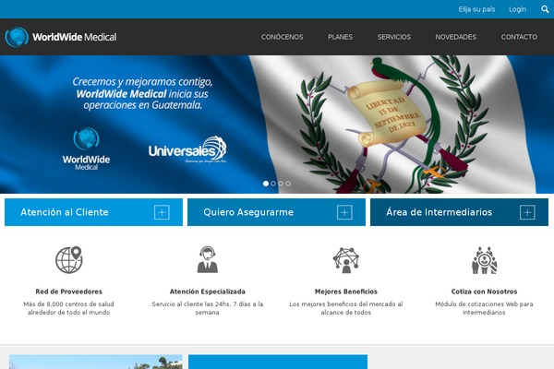This screenshot has height=369, width=554.
Task: Click the Universales logo in the banner
Action: click(187, 149)
